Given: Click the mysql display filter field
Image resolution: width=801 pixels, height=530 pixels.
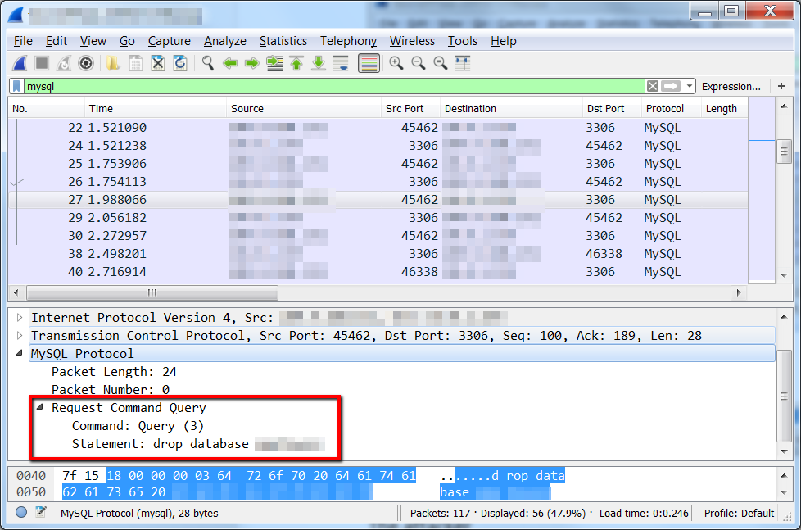Looking at the screenshot, I should [x=335, y=86].
